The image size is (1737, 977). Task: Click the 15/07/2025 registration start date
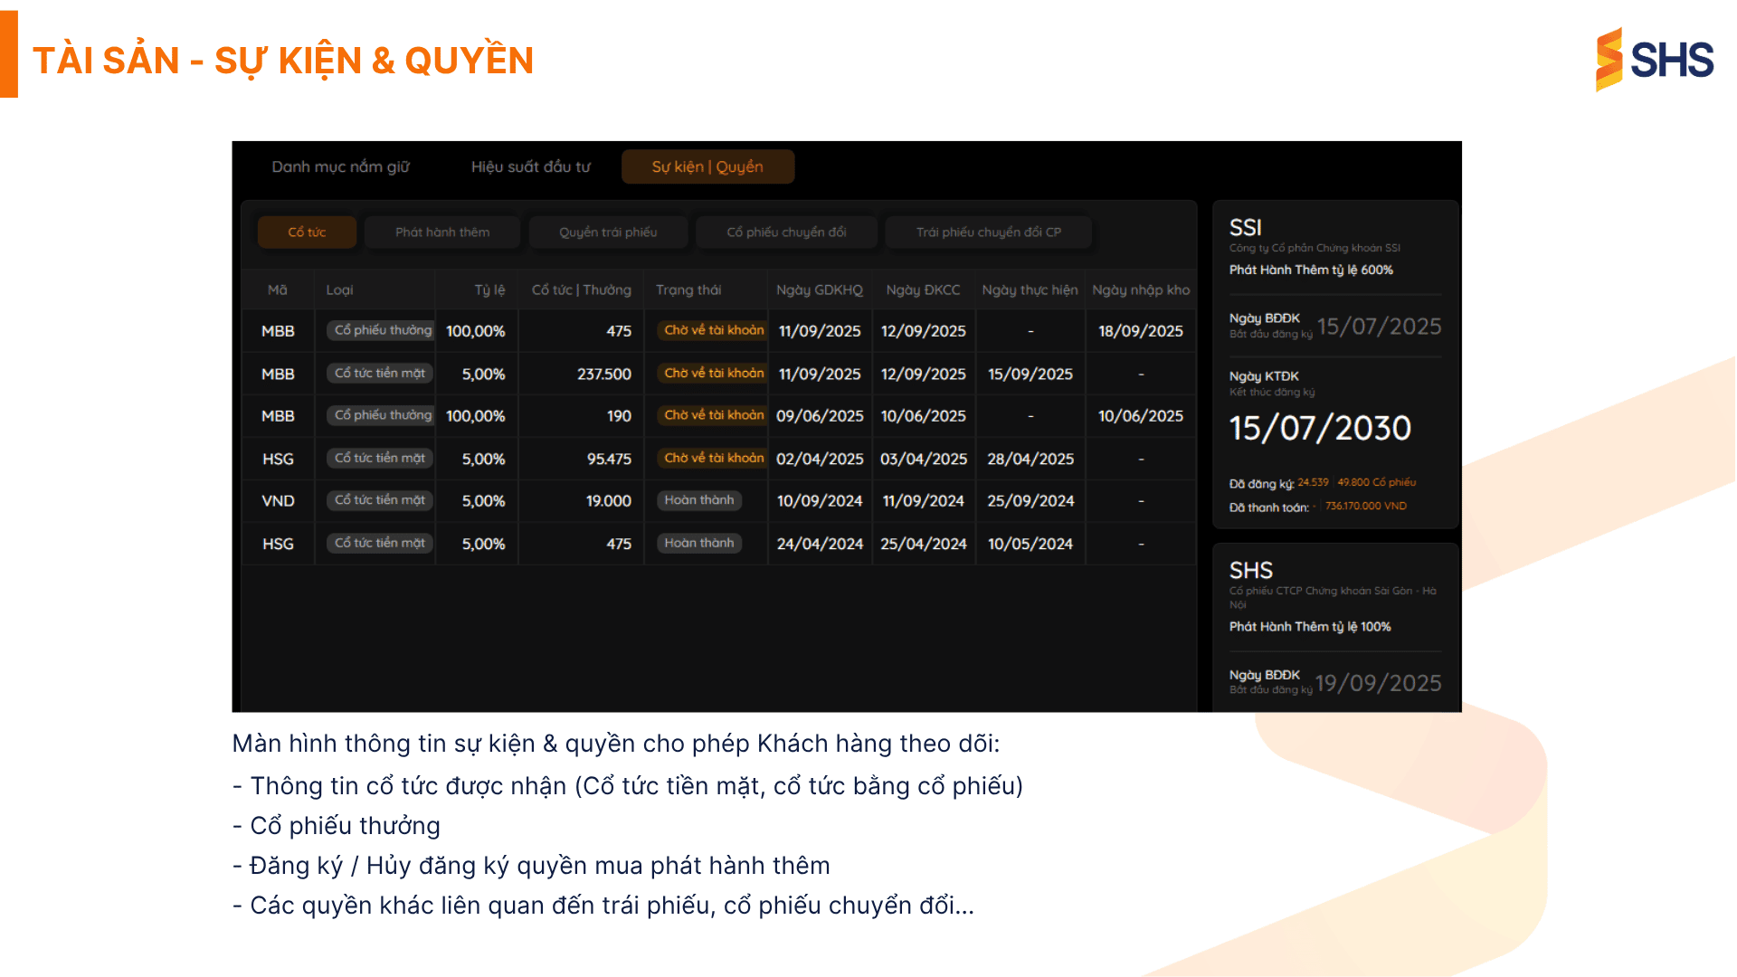point(1379,327)
